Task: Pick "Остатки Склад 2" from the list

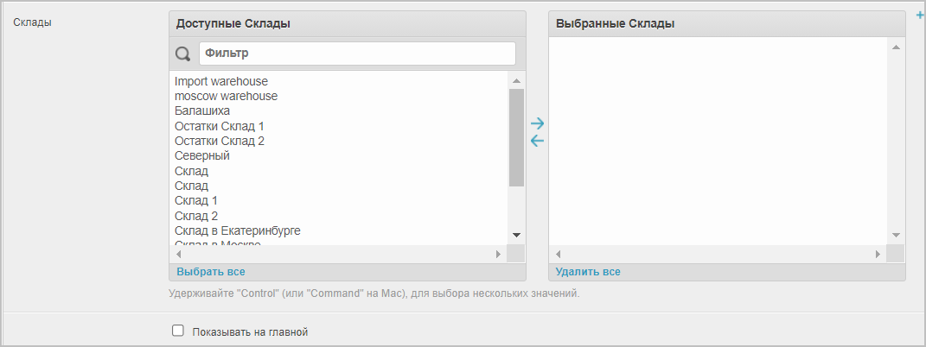Action: [x=219, y=141]
